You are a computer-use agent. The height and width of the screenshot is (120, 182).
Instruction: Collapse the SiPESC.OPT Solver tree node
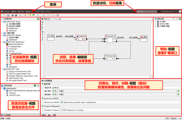click(2, 22)
